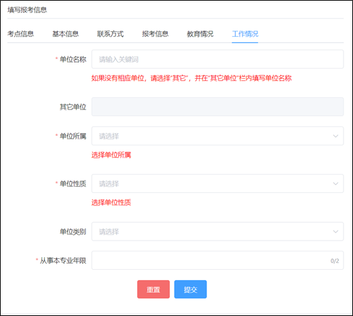Open the 单位所属 select box
The image size is (353, 316).
point(217,136)
